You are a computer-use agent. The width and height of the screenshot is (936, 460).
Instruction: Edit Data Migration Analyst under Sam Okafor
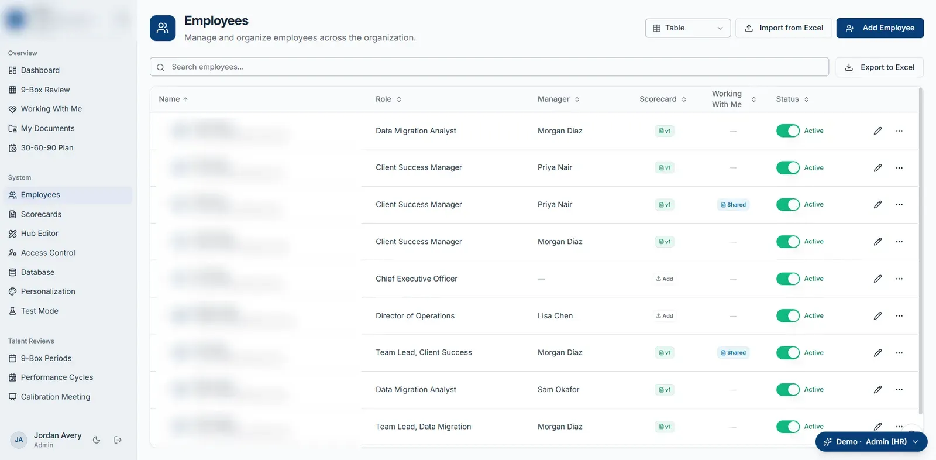click(x=877, y=390)
